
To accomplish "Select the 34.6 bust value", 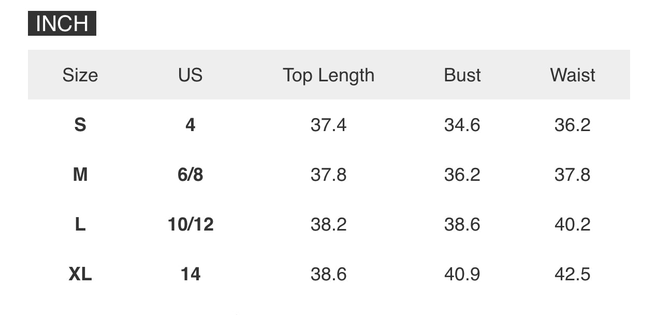I will tap(462, 125).
